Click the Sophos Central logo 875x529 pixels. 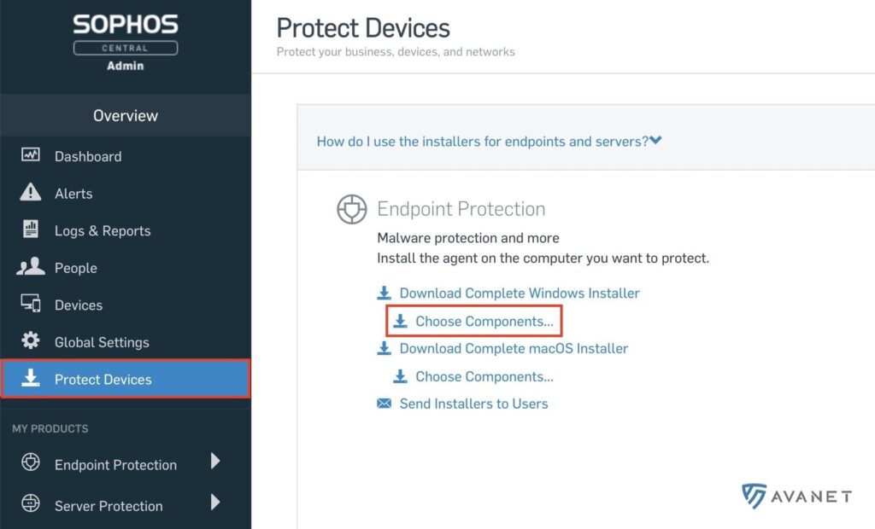126,43
